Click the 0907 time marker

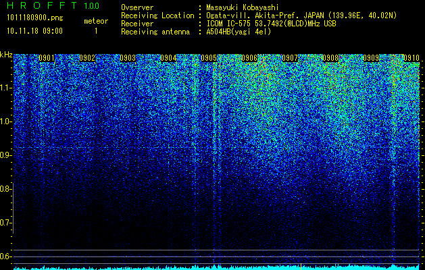tap(290, 58)
